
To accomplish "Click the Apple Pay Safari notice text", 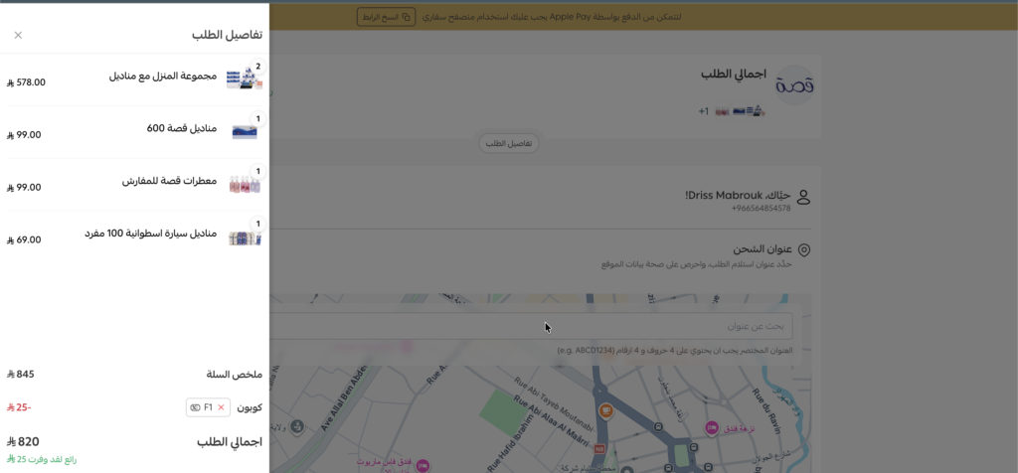I will click(552, 17).
